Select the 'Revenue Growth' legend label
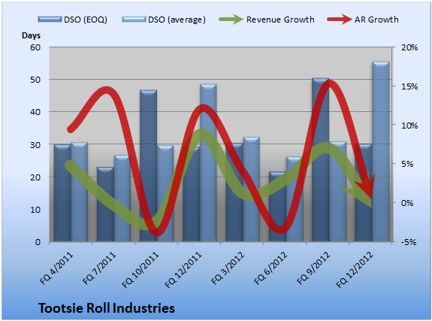The height and width of the screenshot is (321, 432). pyautogui.click(x=280, y=20)
